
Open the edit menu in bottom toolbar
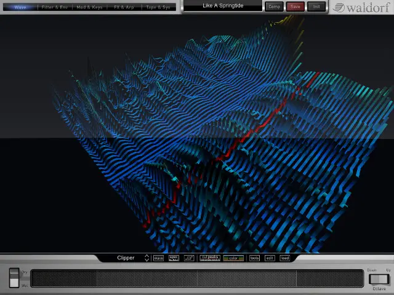pyautogui.click(x=270, y=258)
